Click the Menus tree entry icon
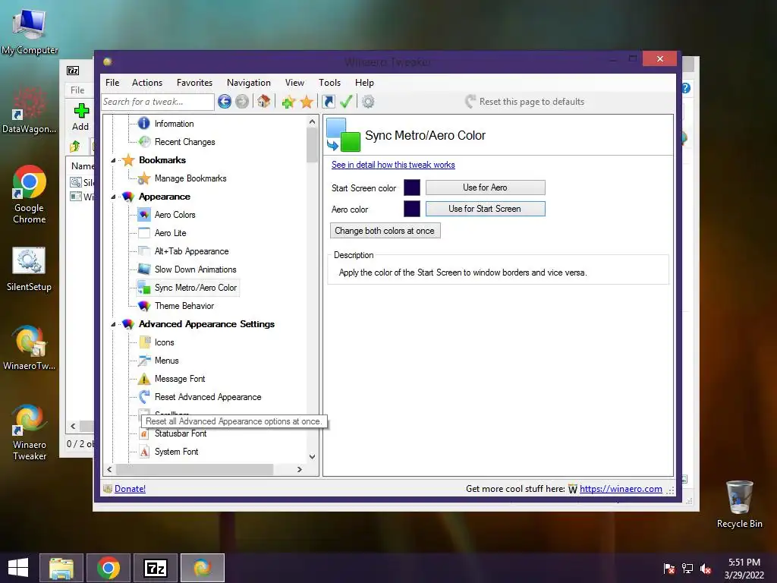 click(144, 361)
